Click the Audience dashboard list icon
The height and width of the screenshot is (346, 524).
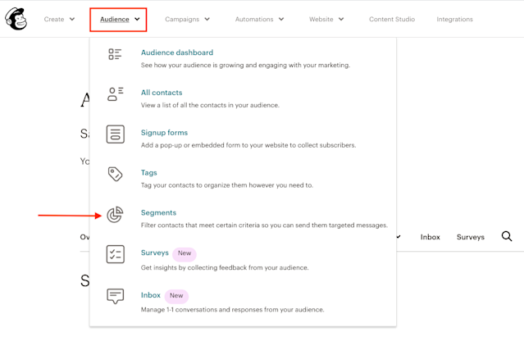tap(115, 54)
